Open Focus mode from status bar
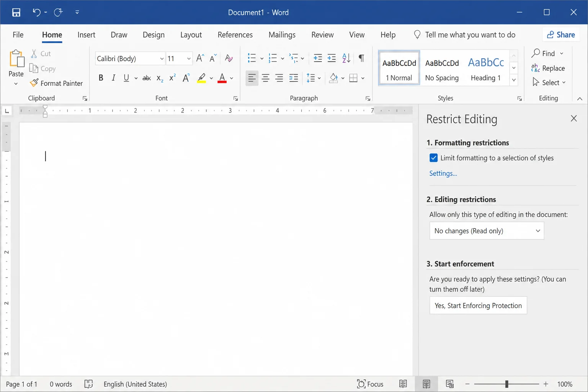 coord(370,384)
